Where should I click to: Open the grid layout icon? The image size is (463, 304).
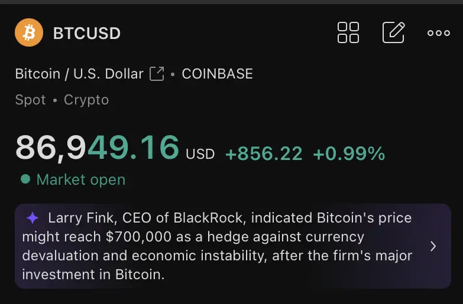(x=348, y=32)
